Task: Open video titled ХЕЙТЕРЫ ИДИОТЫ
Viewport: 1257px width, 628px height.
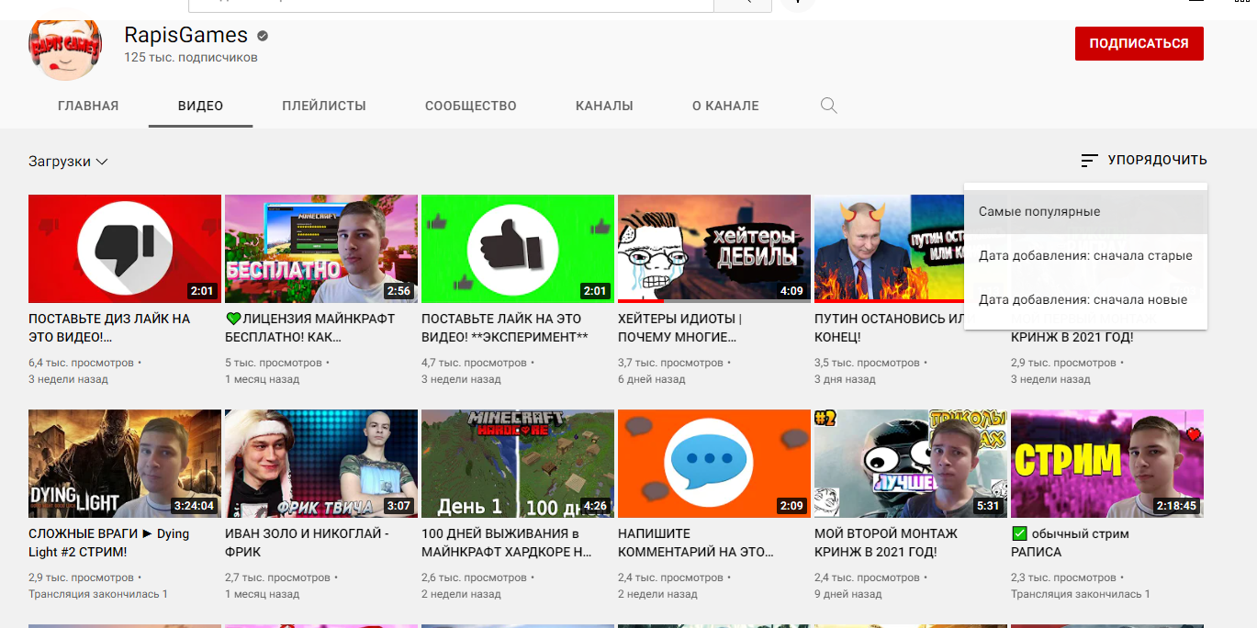Action: 679,328
